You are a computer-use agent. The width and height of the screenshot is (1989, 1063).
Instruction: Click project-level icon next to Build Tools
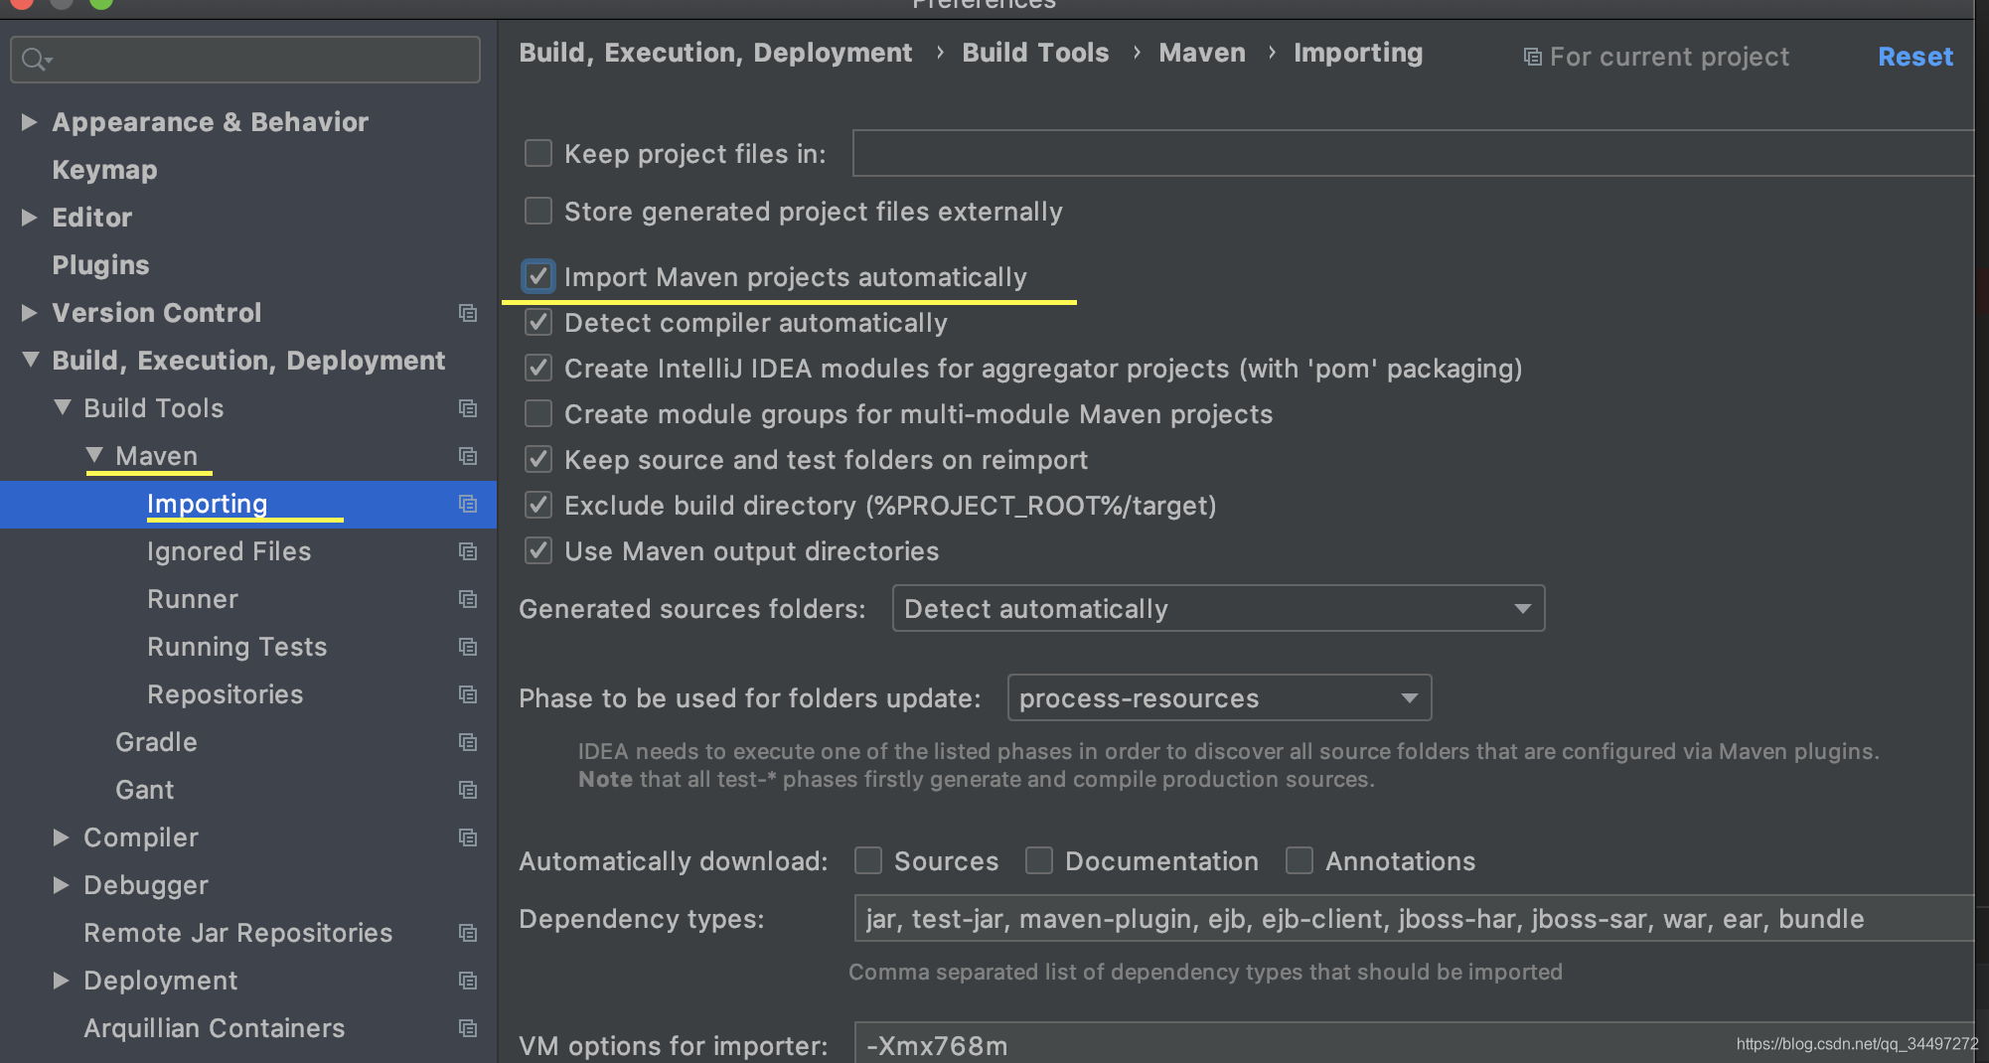[x=468, y=408]
